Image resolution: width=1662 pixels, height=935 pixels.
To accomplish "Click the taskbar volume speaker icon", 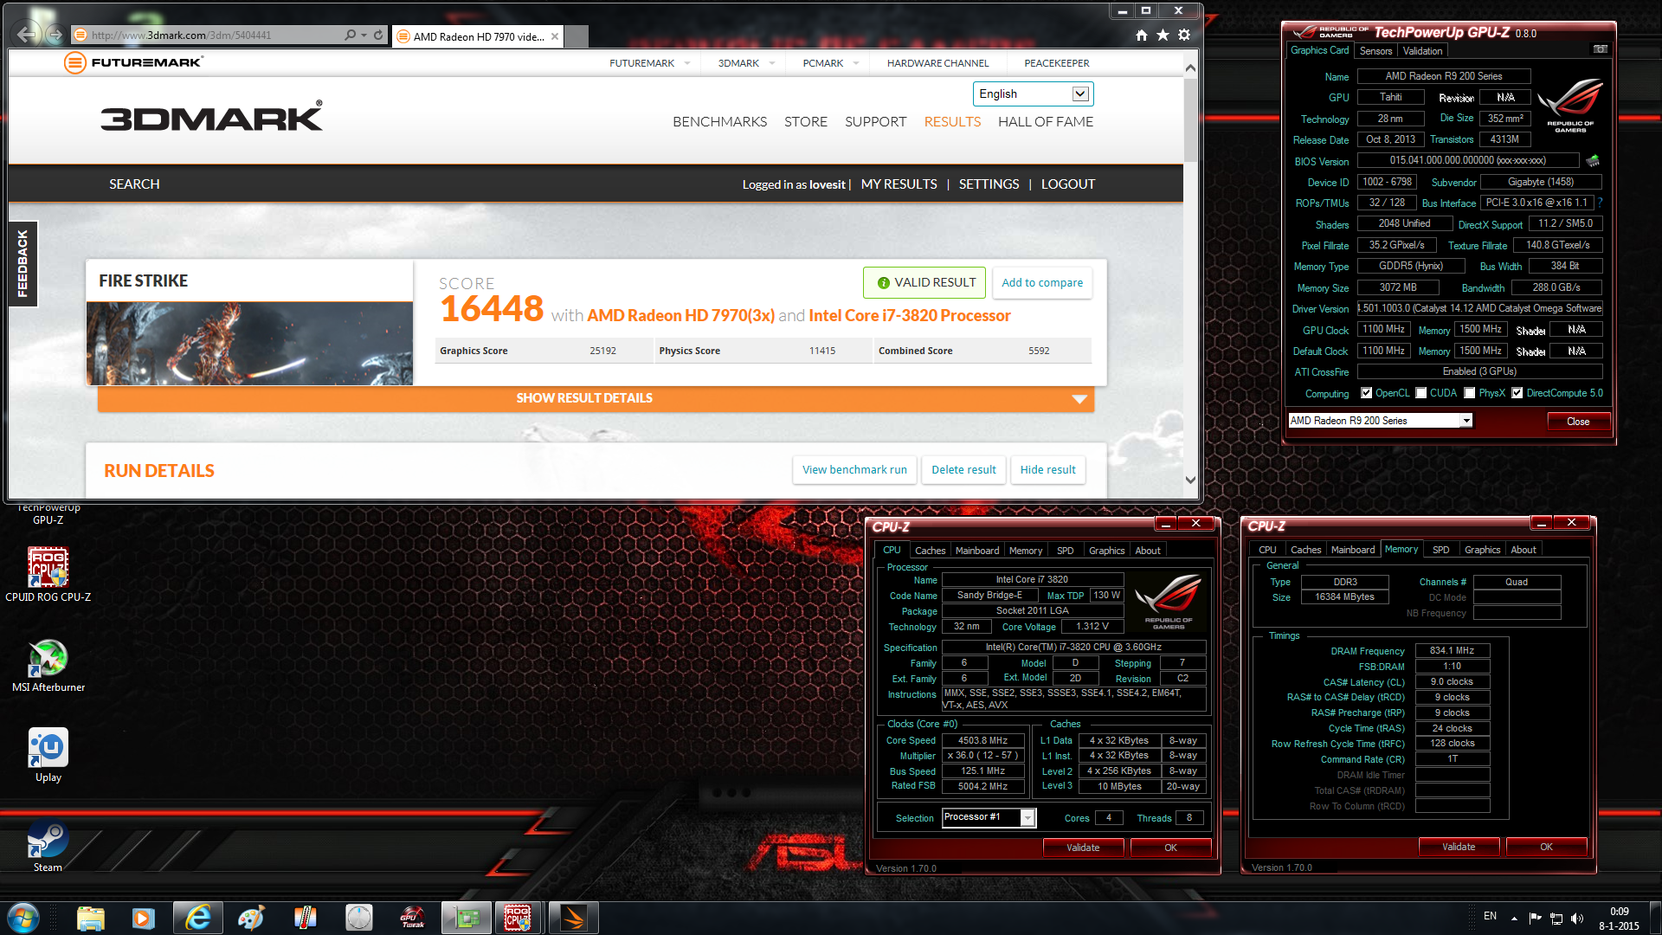I will coord(1577,919).
